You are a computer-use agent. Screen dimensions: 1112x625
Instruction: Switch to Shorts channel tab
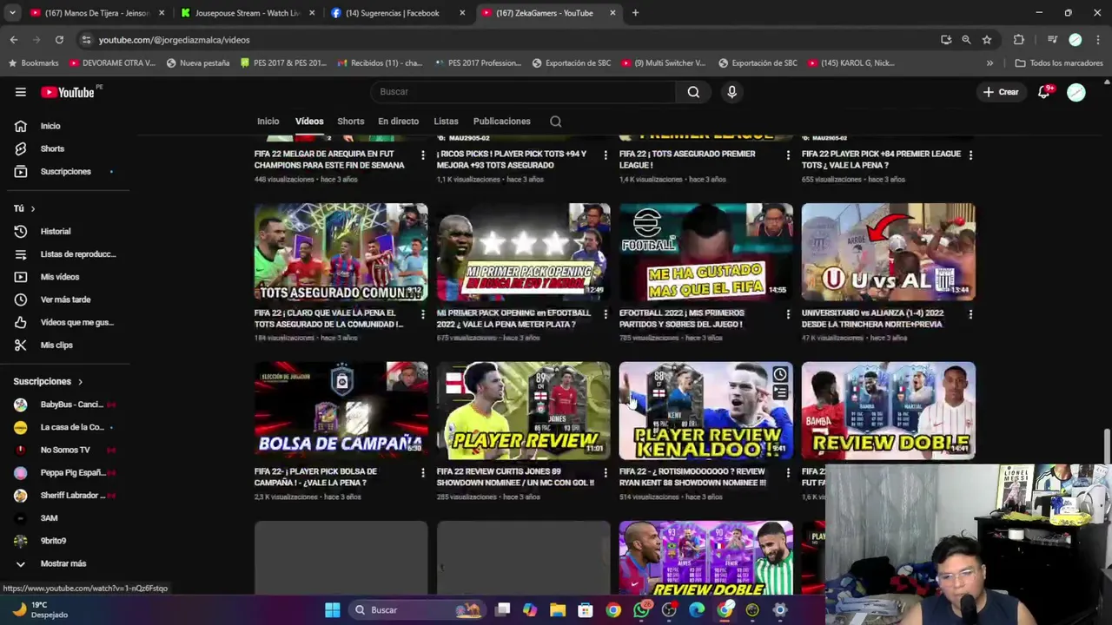click(351, 122)
